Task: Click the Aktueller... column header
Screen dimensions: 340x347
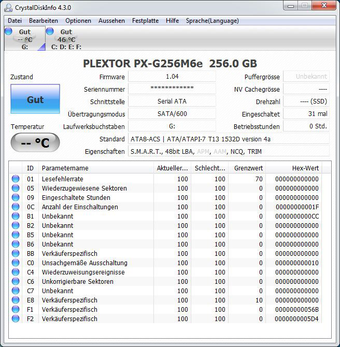Action: (172, 168)
